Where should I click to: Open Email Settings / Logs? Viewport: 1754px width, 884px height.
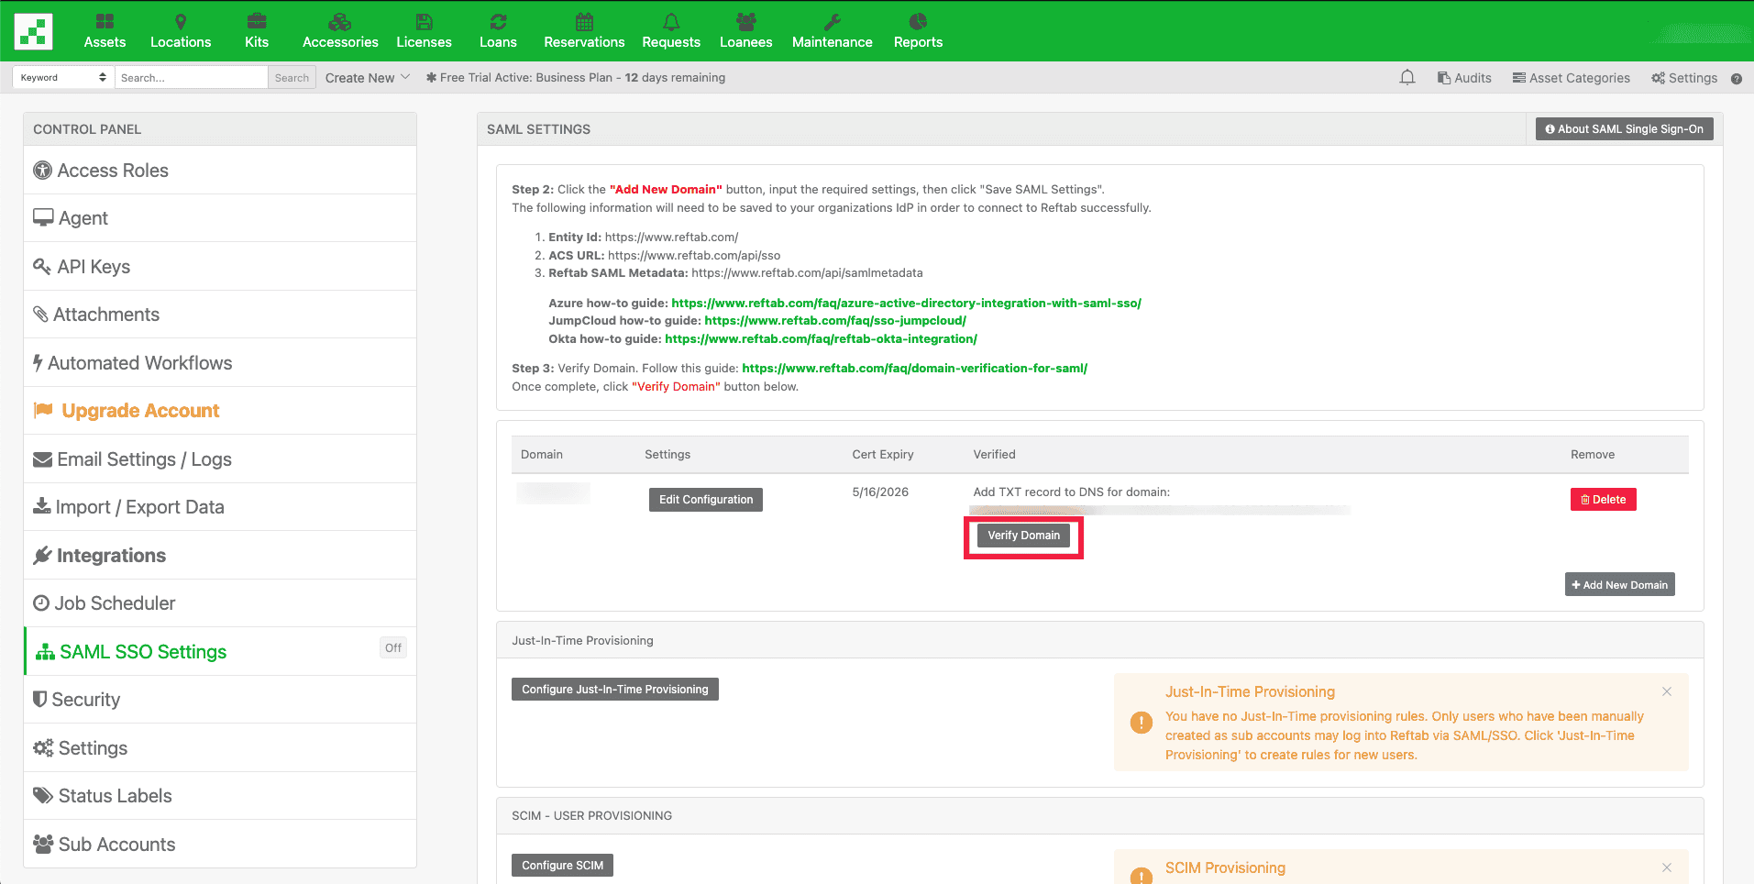tap(220, 459)
